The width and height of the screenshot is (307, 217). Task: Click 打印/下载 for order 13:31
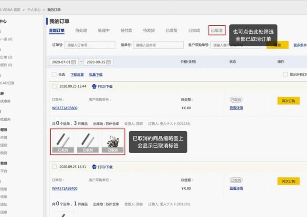click(106, 167)
